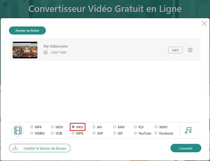
Task: Select VOB output format
Action: (x=52, y=133)
